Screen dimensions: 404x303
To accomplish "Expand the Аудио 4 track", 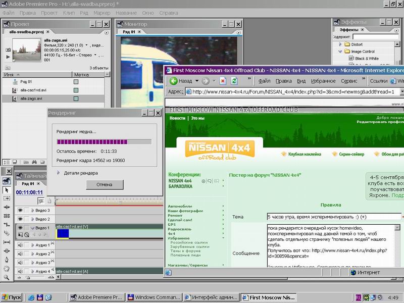I will point(32,271).
